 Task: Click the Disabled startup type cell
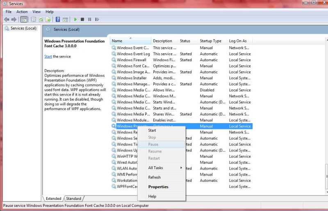coord(207,90)
